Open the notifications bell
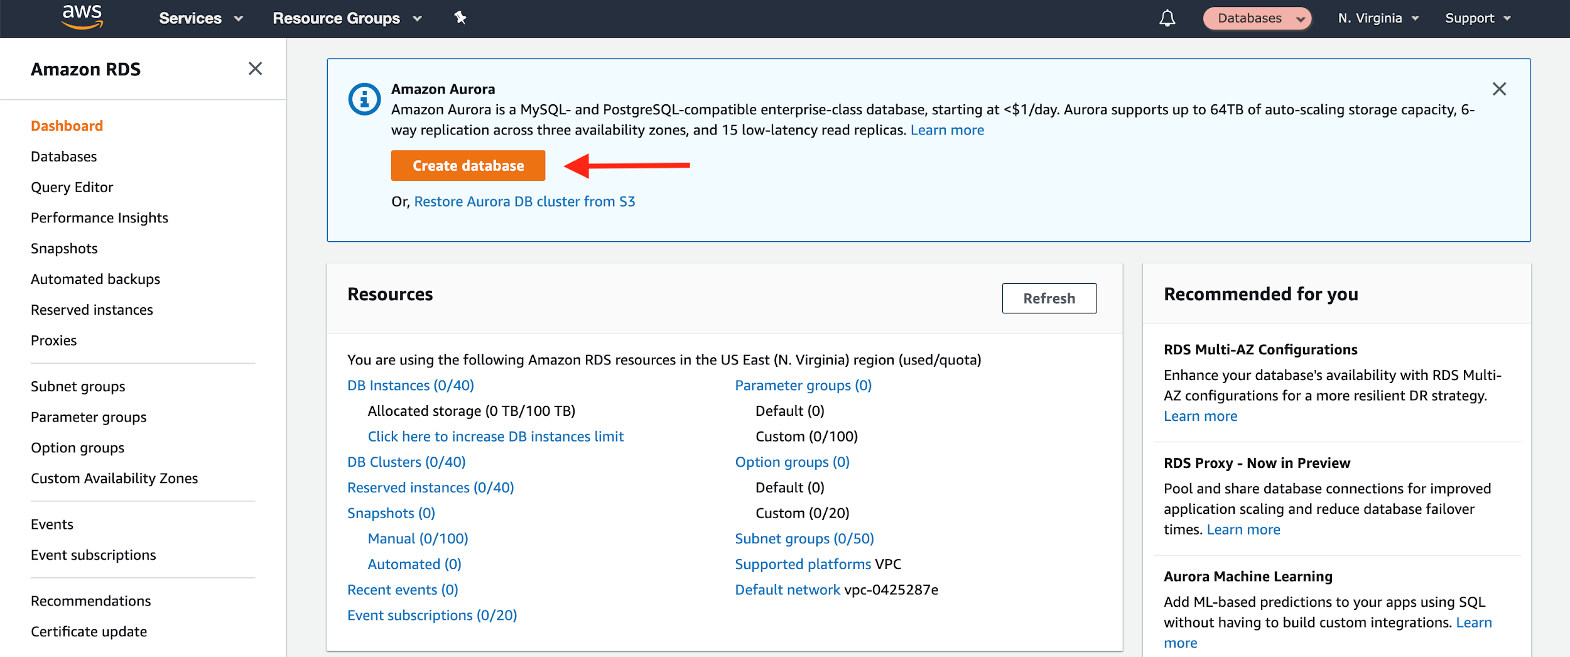1570x657 pixels. [1168, 18]
